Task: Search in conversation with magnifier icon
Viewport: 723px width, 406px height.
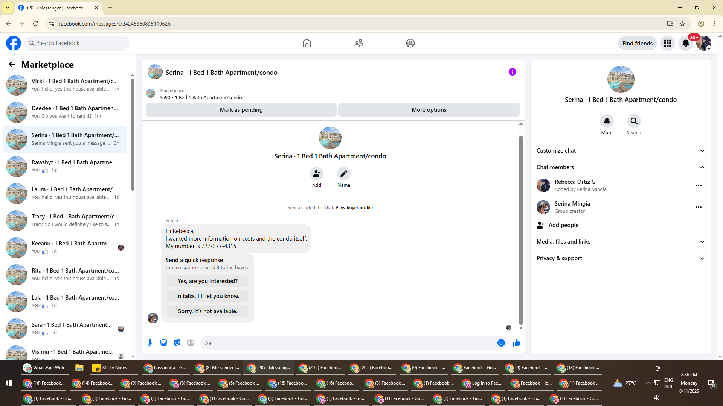Action: pyautogui.click(x=634, y=121)
